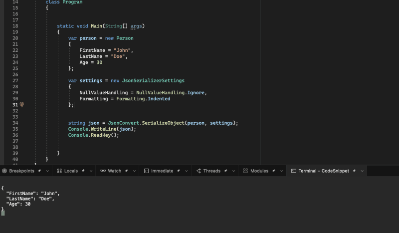
Task: Click the lightbulb quick-fix icon on line 31
Action: (22, 105)
